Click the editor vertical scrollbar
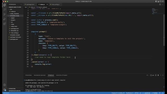The height and width of the screenshot is (94, 167). pyautogui.click(x=164, y=30)
